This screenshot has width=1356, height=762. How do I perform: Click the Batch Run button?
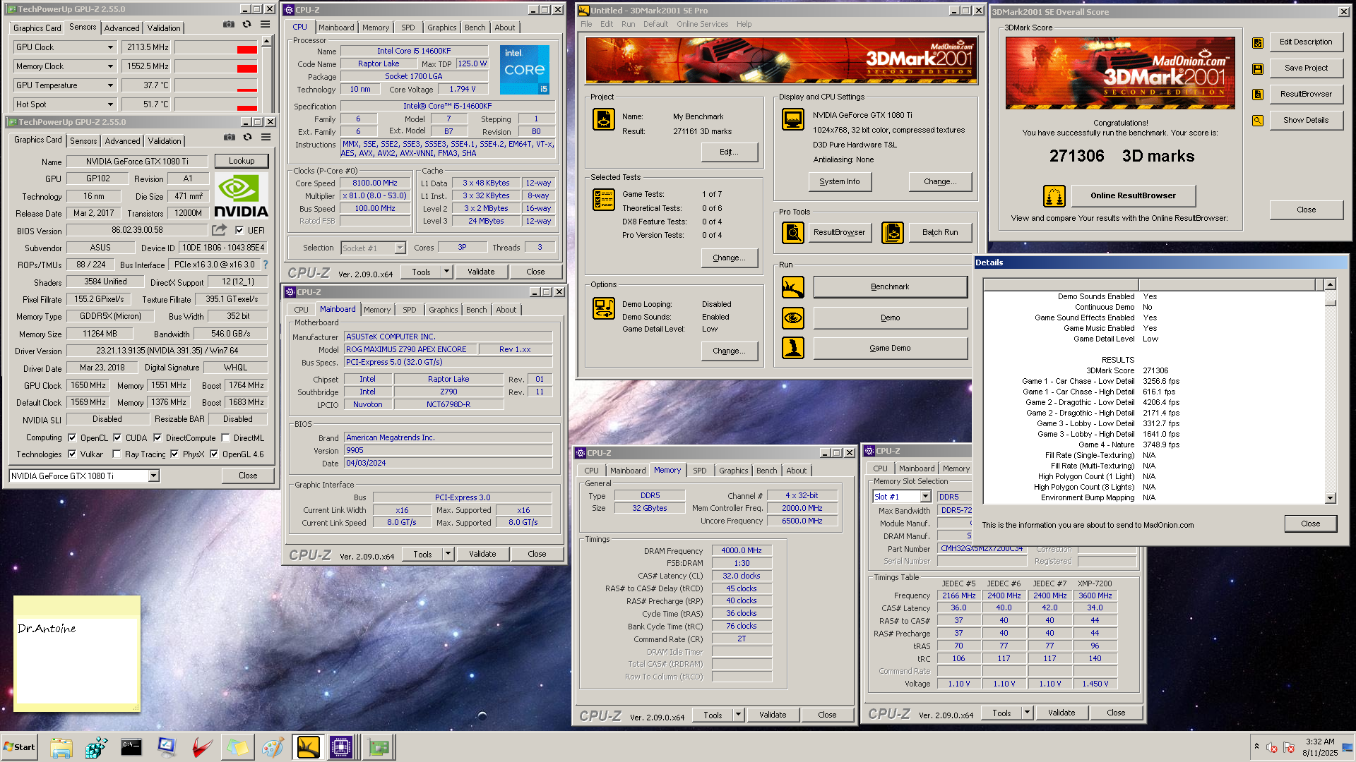click(x=940, y=232)
